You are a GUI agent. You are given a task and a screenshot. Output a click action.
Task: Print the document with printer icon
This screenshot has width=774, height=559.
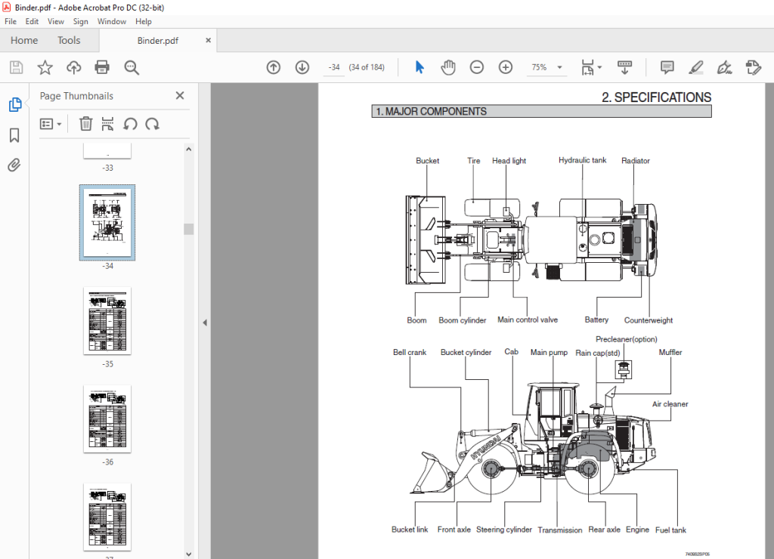[x=102, y=67]
